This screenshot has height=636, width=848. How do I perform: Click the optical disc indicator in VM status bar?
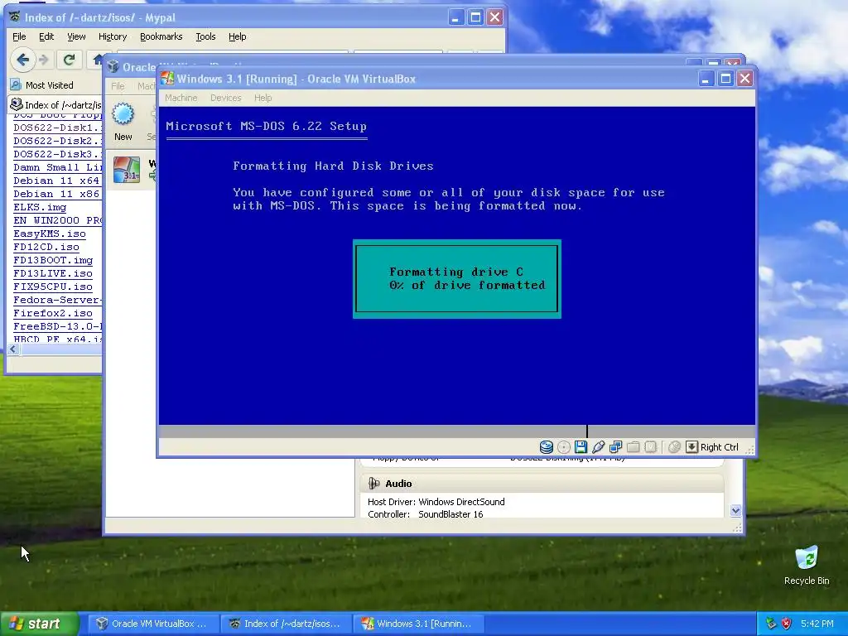click(563, 446)
